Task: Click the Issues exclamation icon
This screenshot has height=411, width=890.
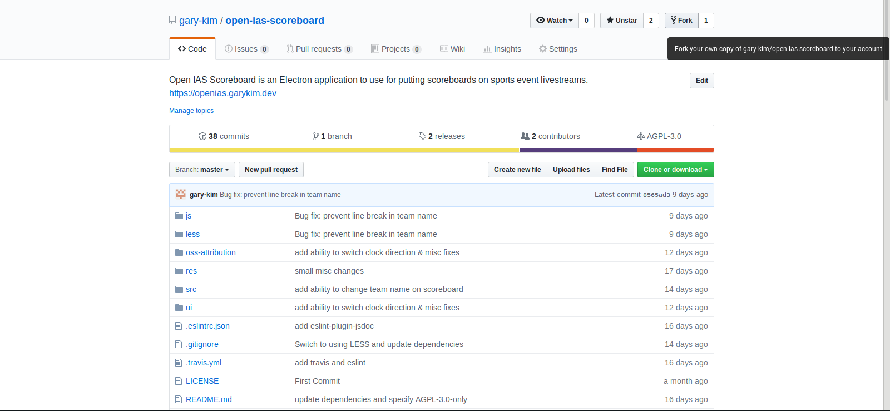Action: [x=229, y=49]
